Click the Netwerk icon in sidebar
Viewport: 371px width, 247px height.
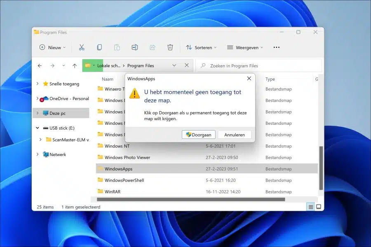46,154
